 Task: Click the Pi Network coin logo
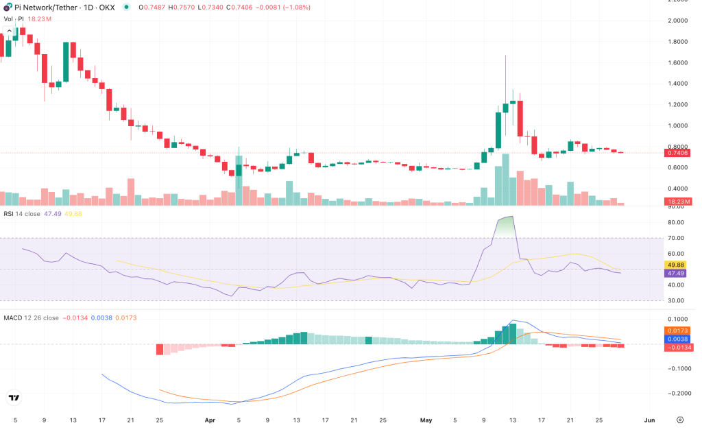[x=8, y=8]
